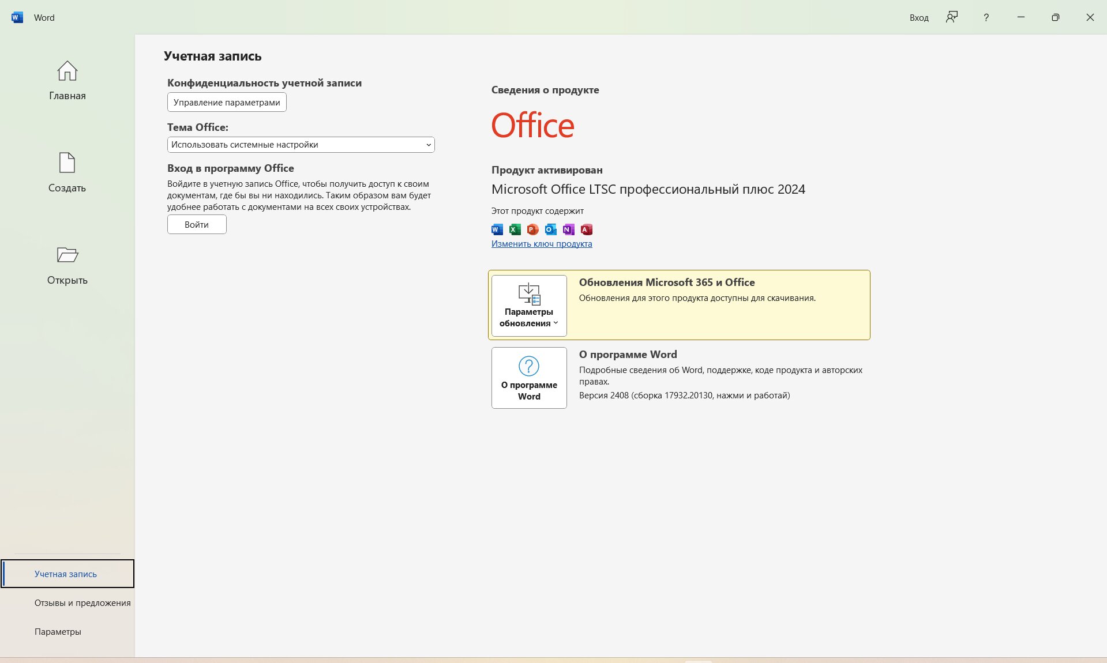
Task: Click the Учетная запись page title
Action: pos(213,56)
